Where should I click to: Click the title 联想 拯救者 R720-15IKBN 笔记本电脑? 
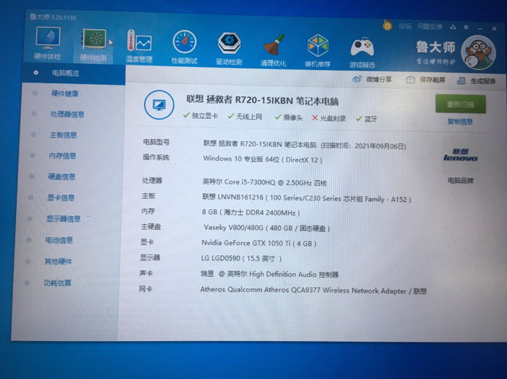coord(263,100)
